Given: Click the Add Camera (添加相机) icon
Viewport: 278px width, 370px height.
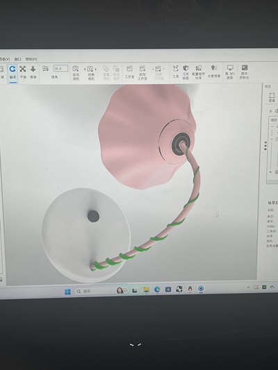Looking at the screenshot, I should (x=76, y=73).
